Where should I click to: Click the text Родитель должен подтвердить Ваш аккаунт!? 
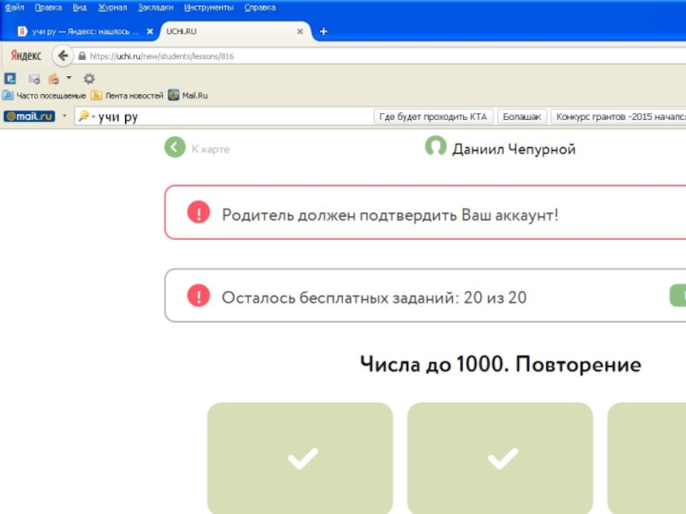[x=390, y=215]
